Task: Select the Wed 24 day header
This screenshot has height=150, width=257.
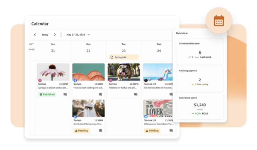Action: click(159, 48)
